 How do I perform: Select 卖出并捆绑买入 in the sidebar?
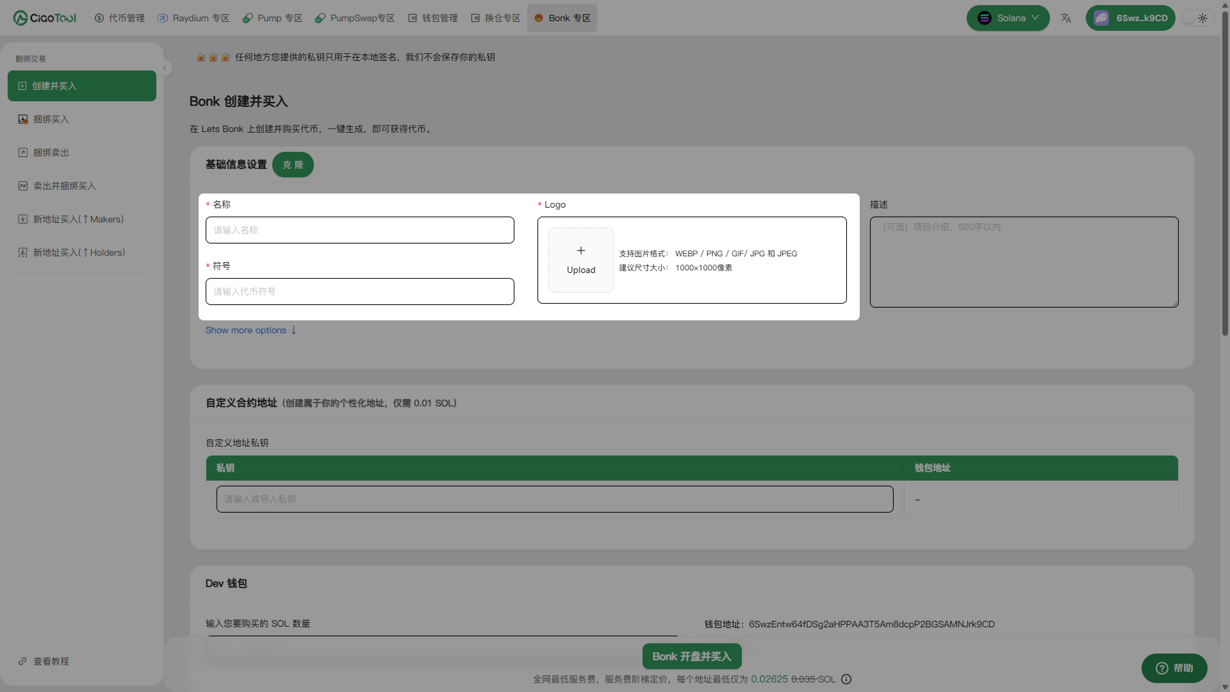(x=82, y=186)
